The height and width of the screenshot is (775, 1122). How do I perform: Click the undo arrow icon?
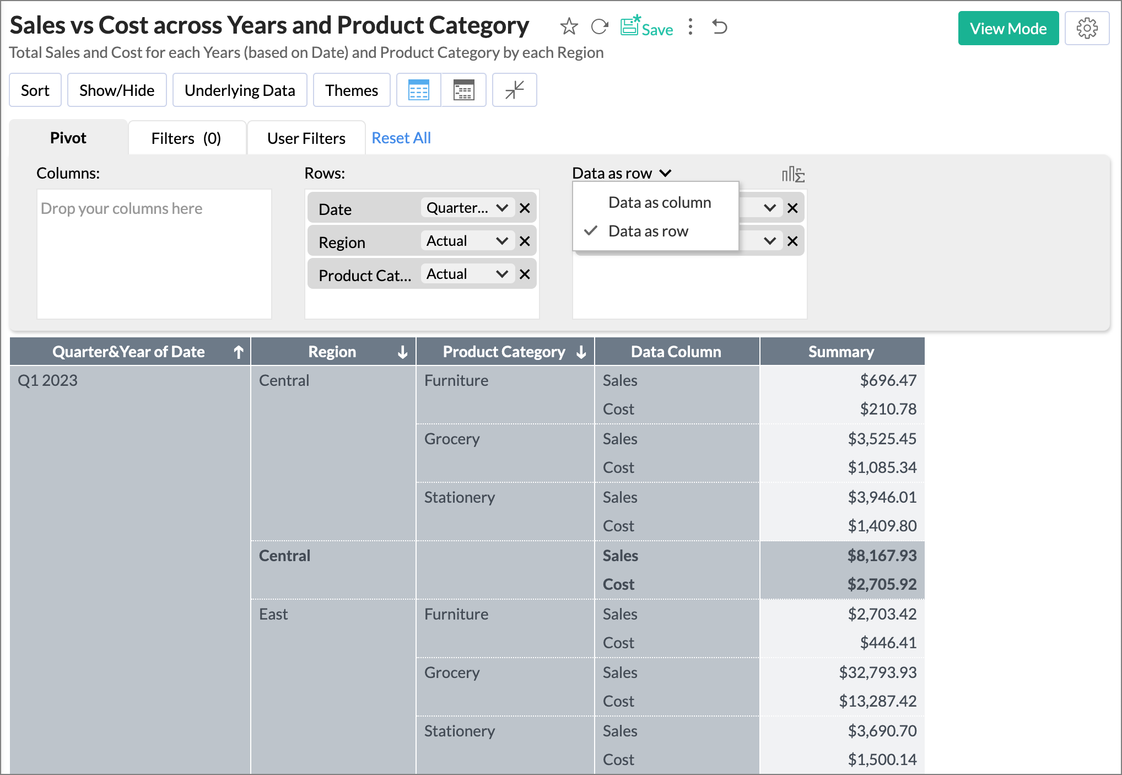pyautogui.click(x=720, y=26)
